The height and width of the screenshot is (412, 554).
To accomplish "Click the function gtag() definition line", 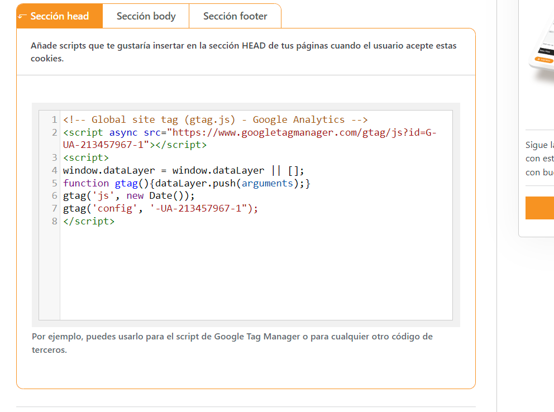I will tap(187, 183).
